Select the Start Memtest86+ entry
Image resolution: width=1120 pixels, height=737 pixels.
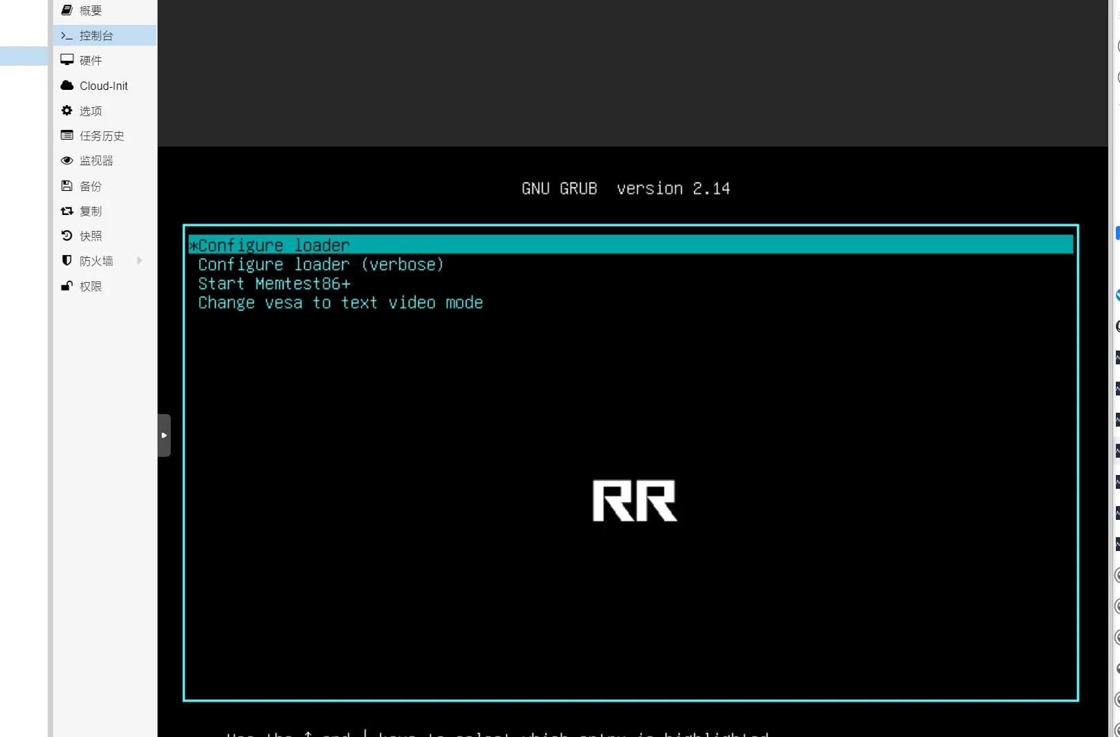pos(274,283)
